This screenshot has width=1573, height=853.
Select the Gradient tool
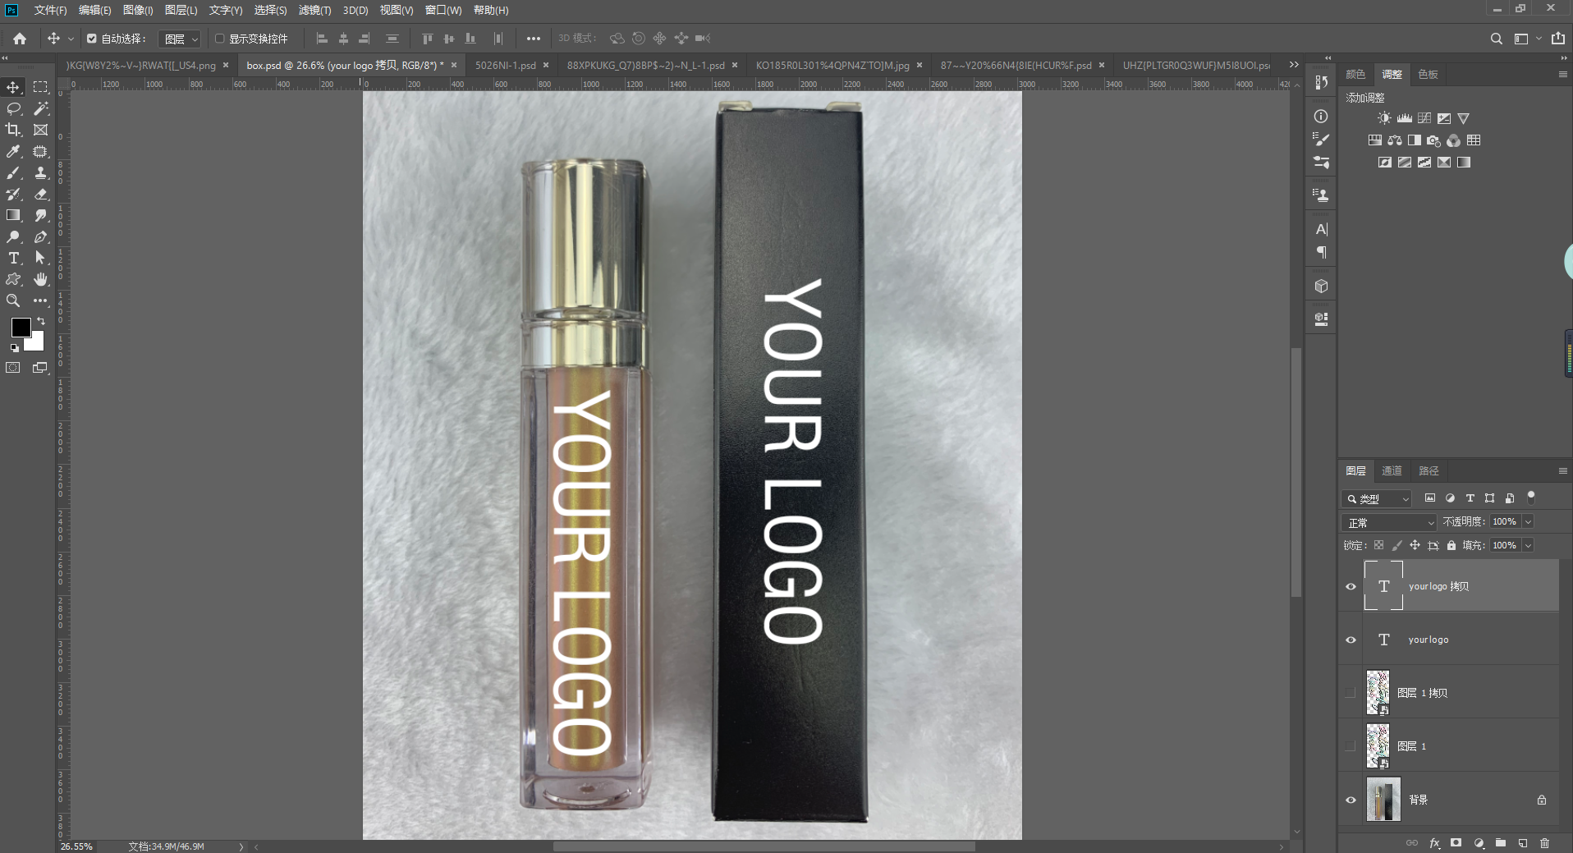(13, 215)
